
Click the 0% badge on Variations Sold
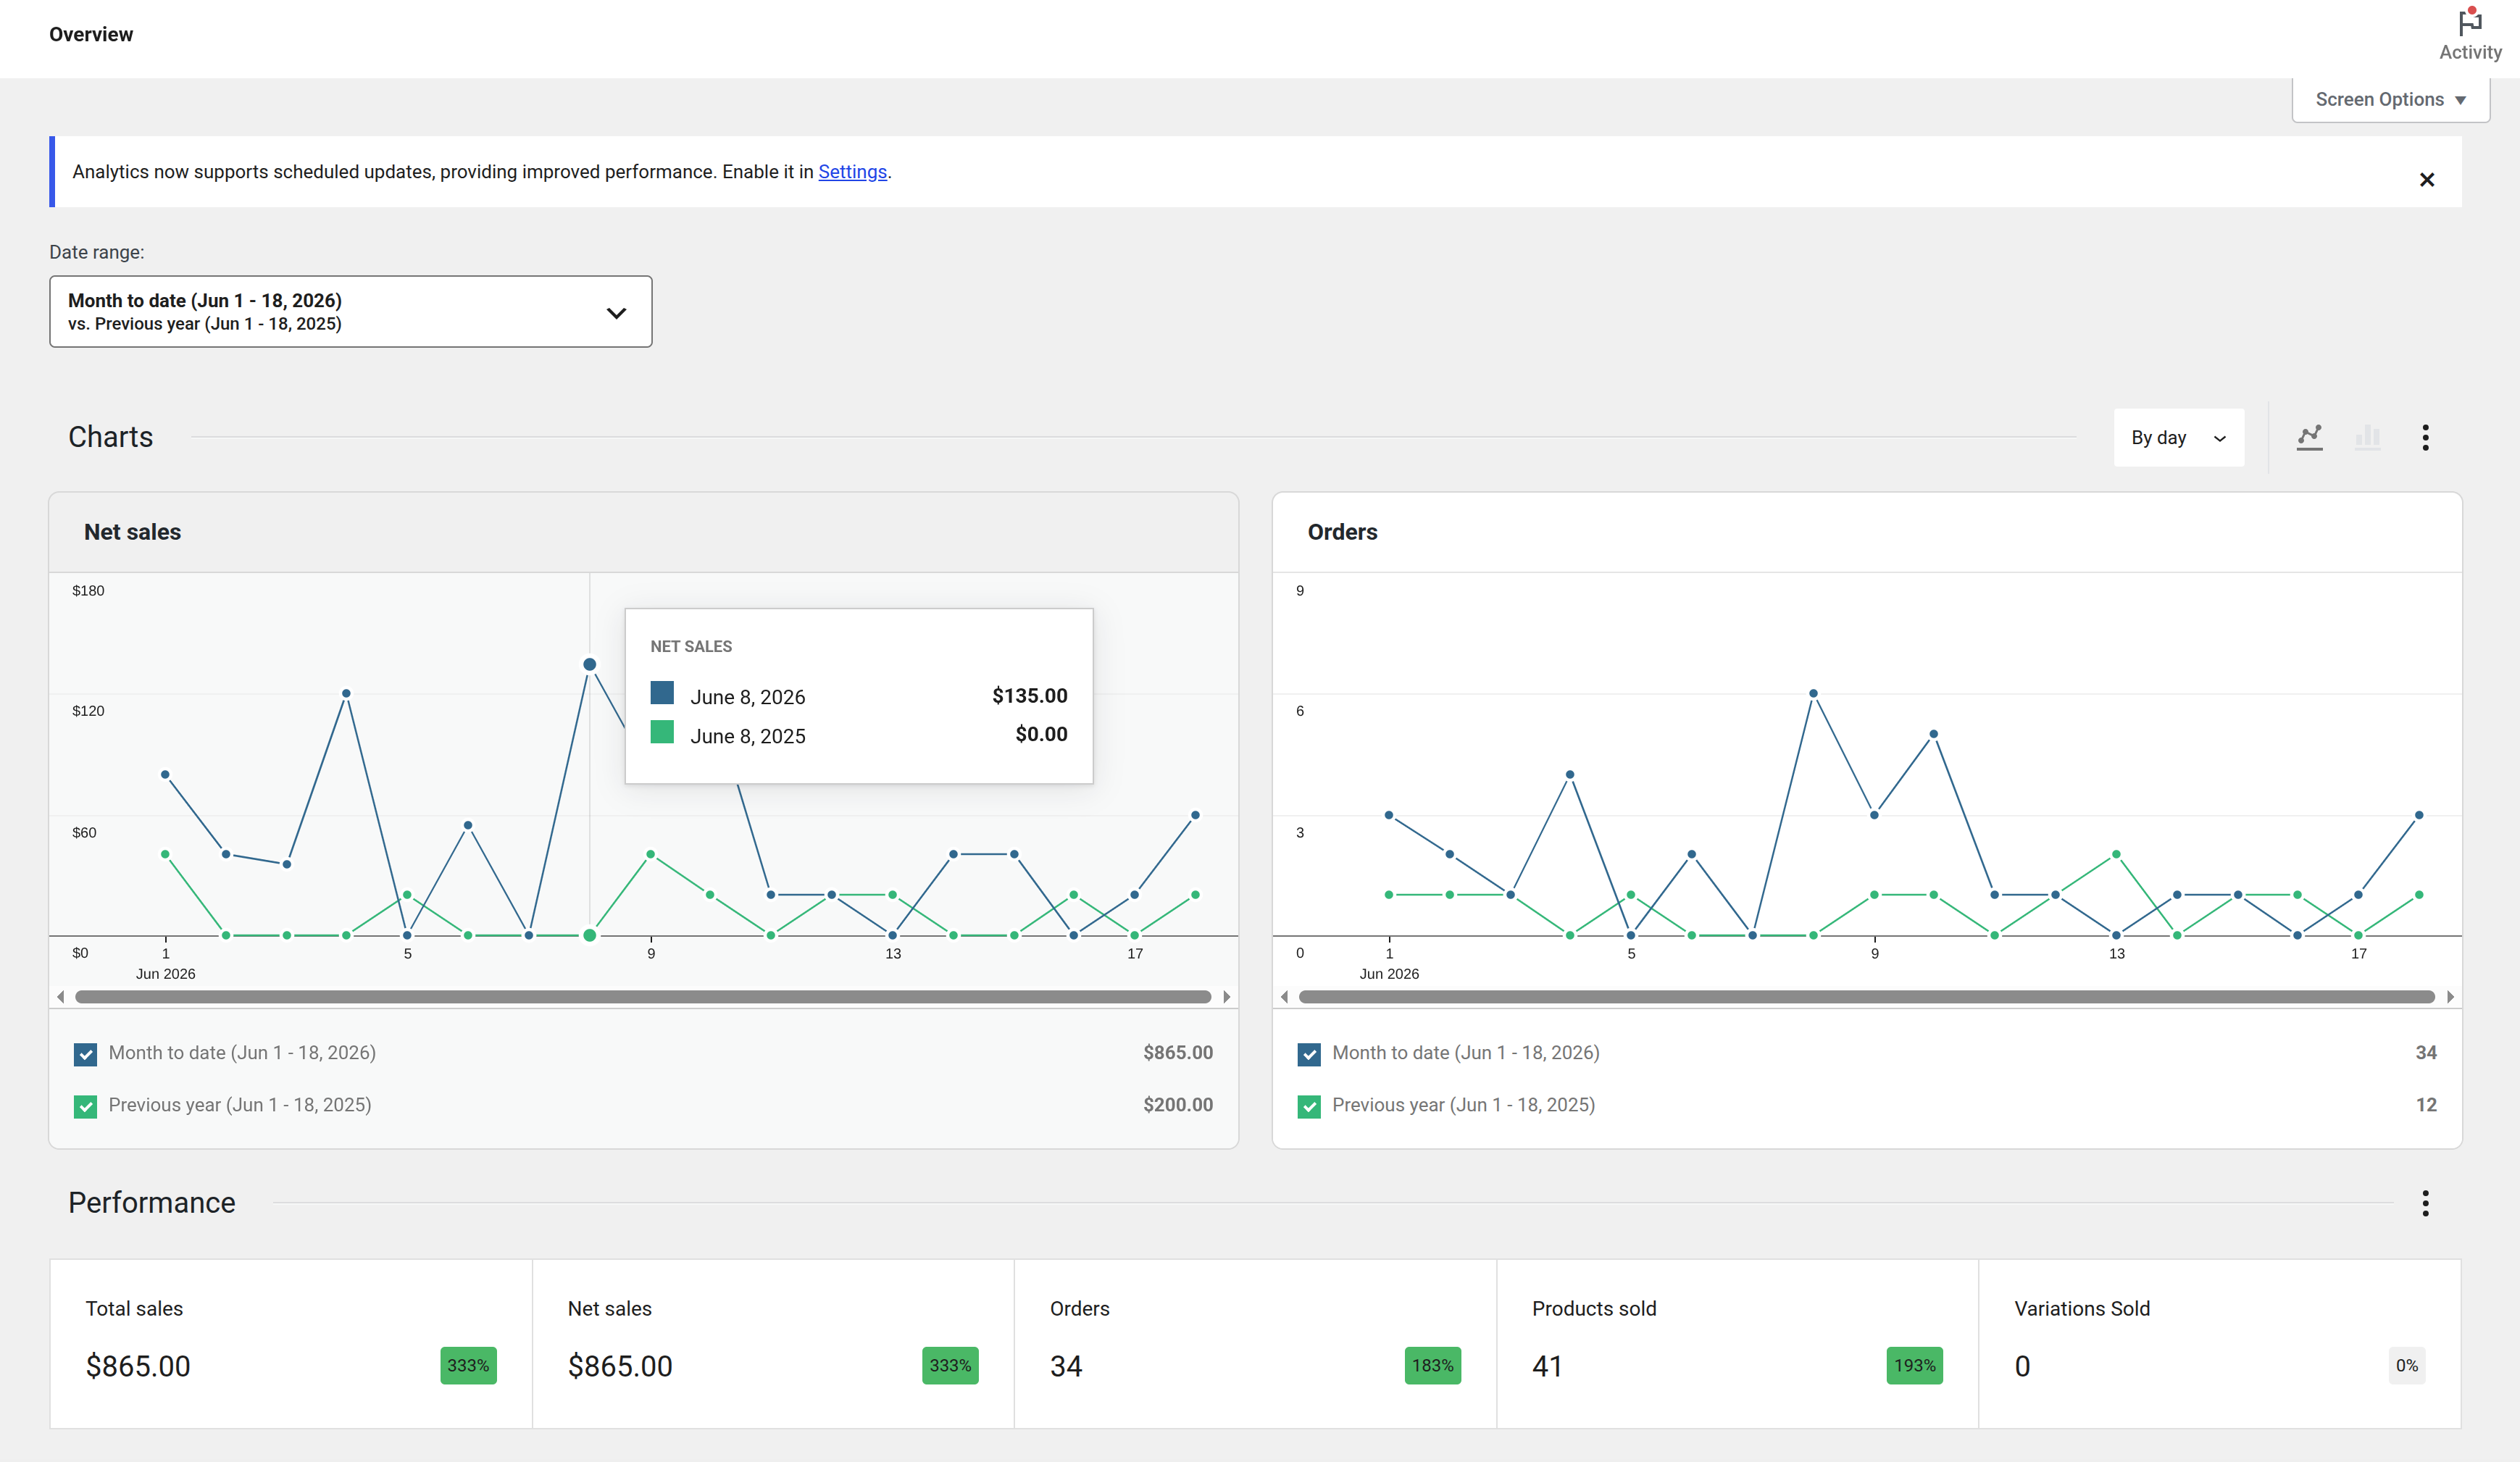(x=2406, y=1366)
